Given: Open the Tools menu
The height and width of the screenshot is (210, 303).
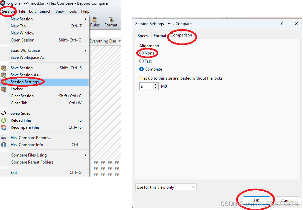Looking at the screenshot, I should point(72,11).
